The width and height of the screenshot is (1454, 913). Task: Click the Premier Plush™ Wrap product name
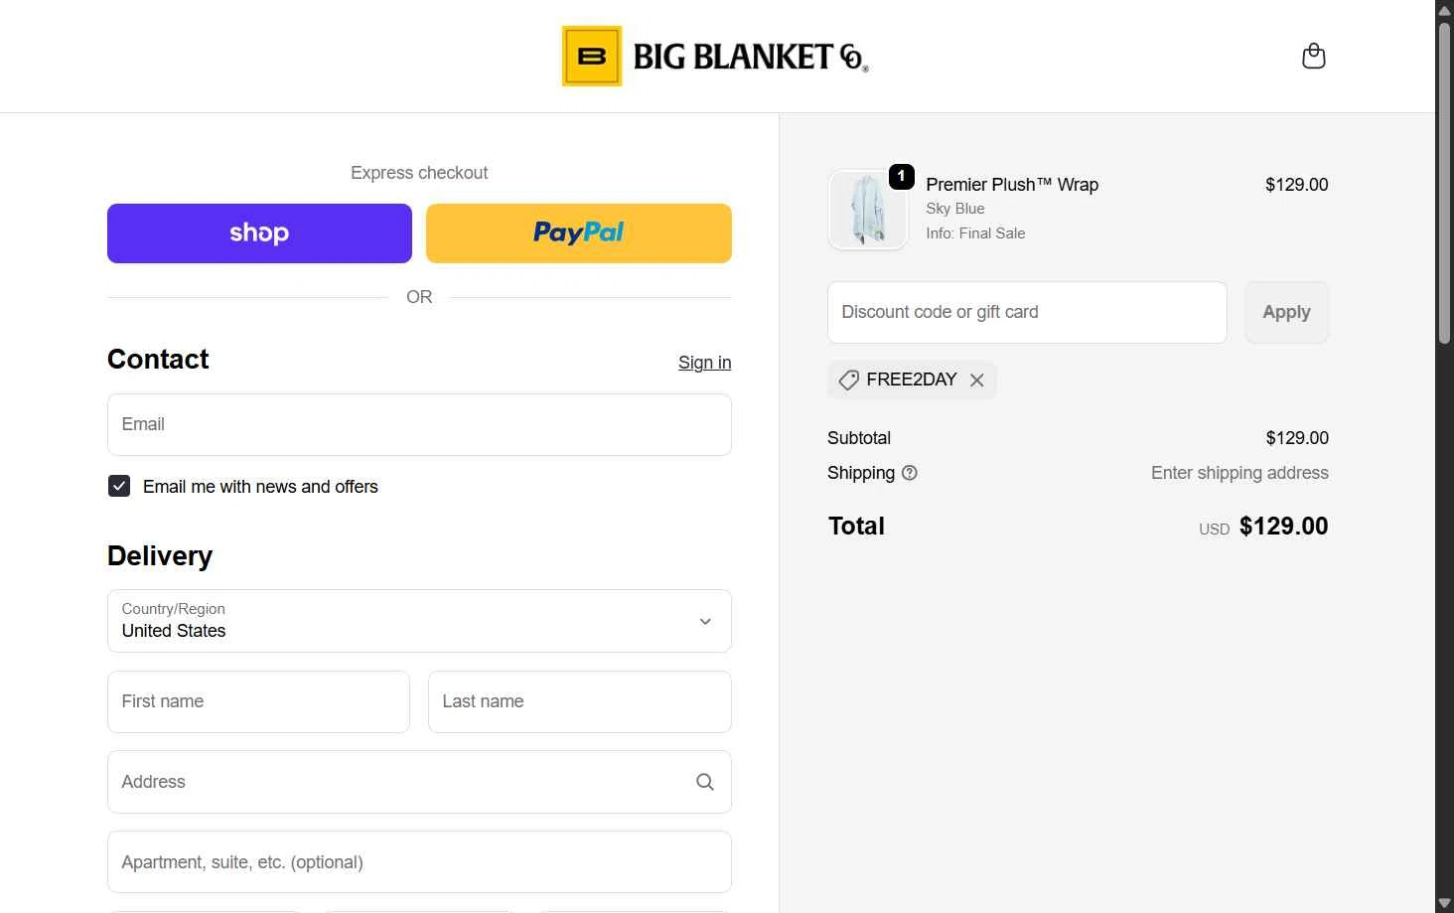click(x=1012, y=185)
